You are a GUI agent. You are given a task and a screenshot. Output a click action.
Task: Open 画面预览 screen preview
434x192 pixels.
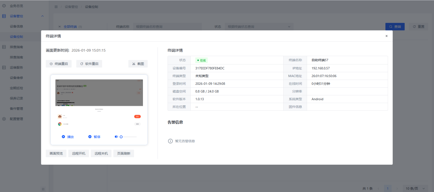[x=56, y=153]
